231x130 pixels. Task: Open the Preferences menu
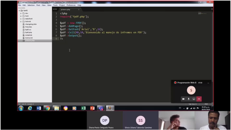tap(71, 5)
